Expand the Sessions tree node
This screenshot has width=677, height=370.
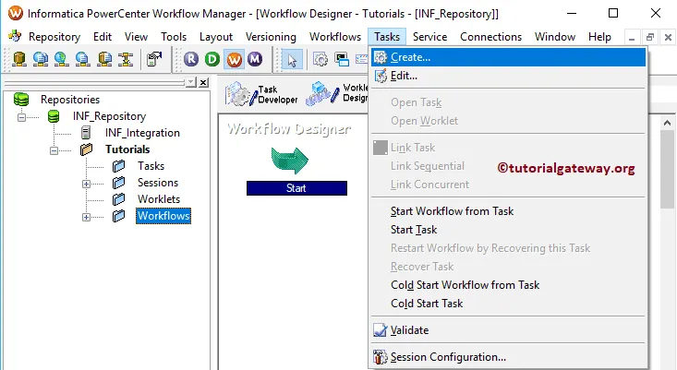point(86,184)
